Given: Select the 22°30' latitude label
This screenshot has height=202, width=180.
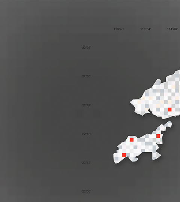Looking at the screenshot, I should coord(87,76).
